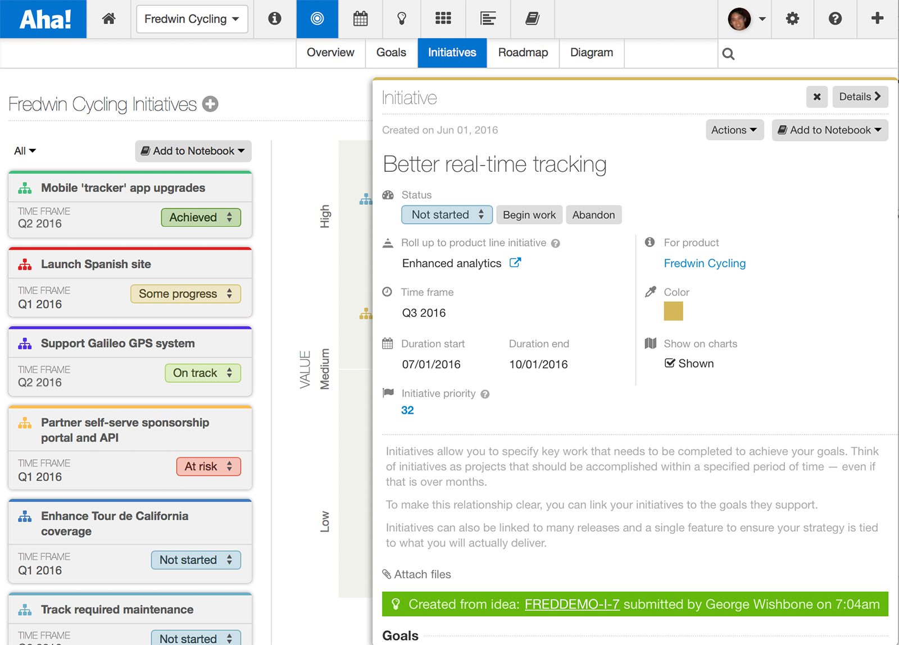Viewport: 899px width, 645px height.
Task: Switch to the Goals tab
Action: coord(391,53)
